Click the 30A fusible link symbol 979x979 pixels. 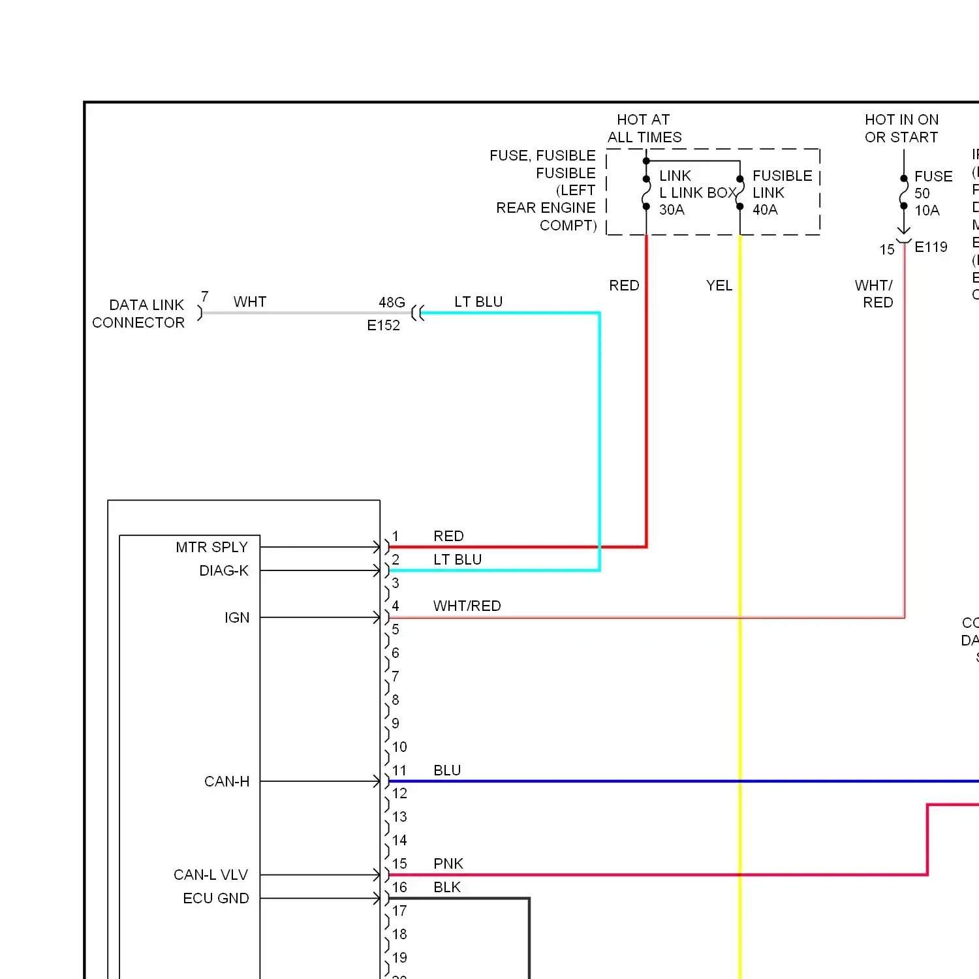[x=646, y=193]
